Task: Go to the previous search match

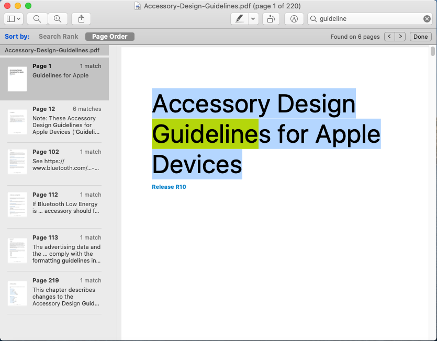Action: coord(389,37)
